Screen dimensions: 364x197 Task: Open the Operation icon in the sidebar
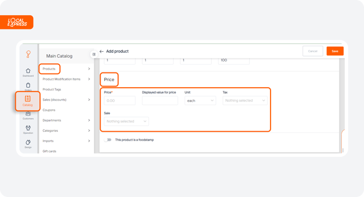pyautogui.click(x=28, y=128)
